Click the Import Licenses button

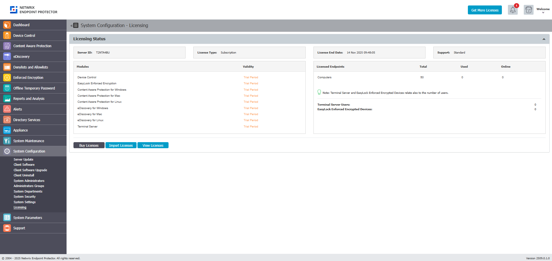[121, 146]
